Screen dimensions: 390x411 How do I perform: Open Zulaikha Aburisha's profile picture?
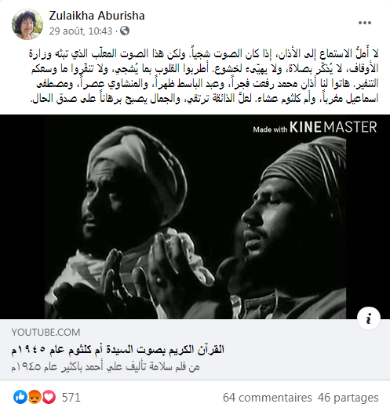pyautogui.click(x=27, y=24)
